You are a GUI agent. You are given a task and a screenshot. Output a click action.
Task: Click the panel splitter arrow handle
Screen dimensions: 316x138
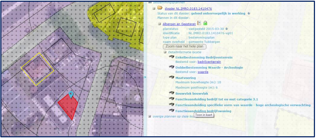tap(145, 77)
